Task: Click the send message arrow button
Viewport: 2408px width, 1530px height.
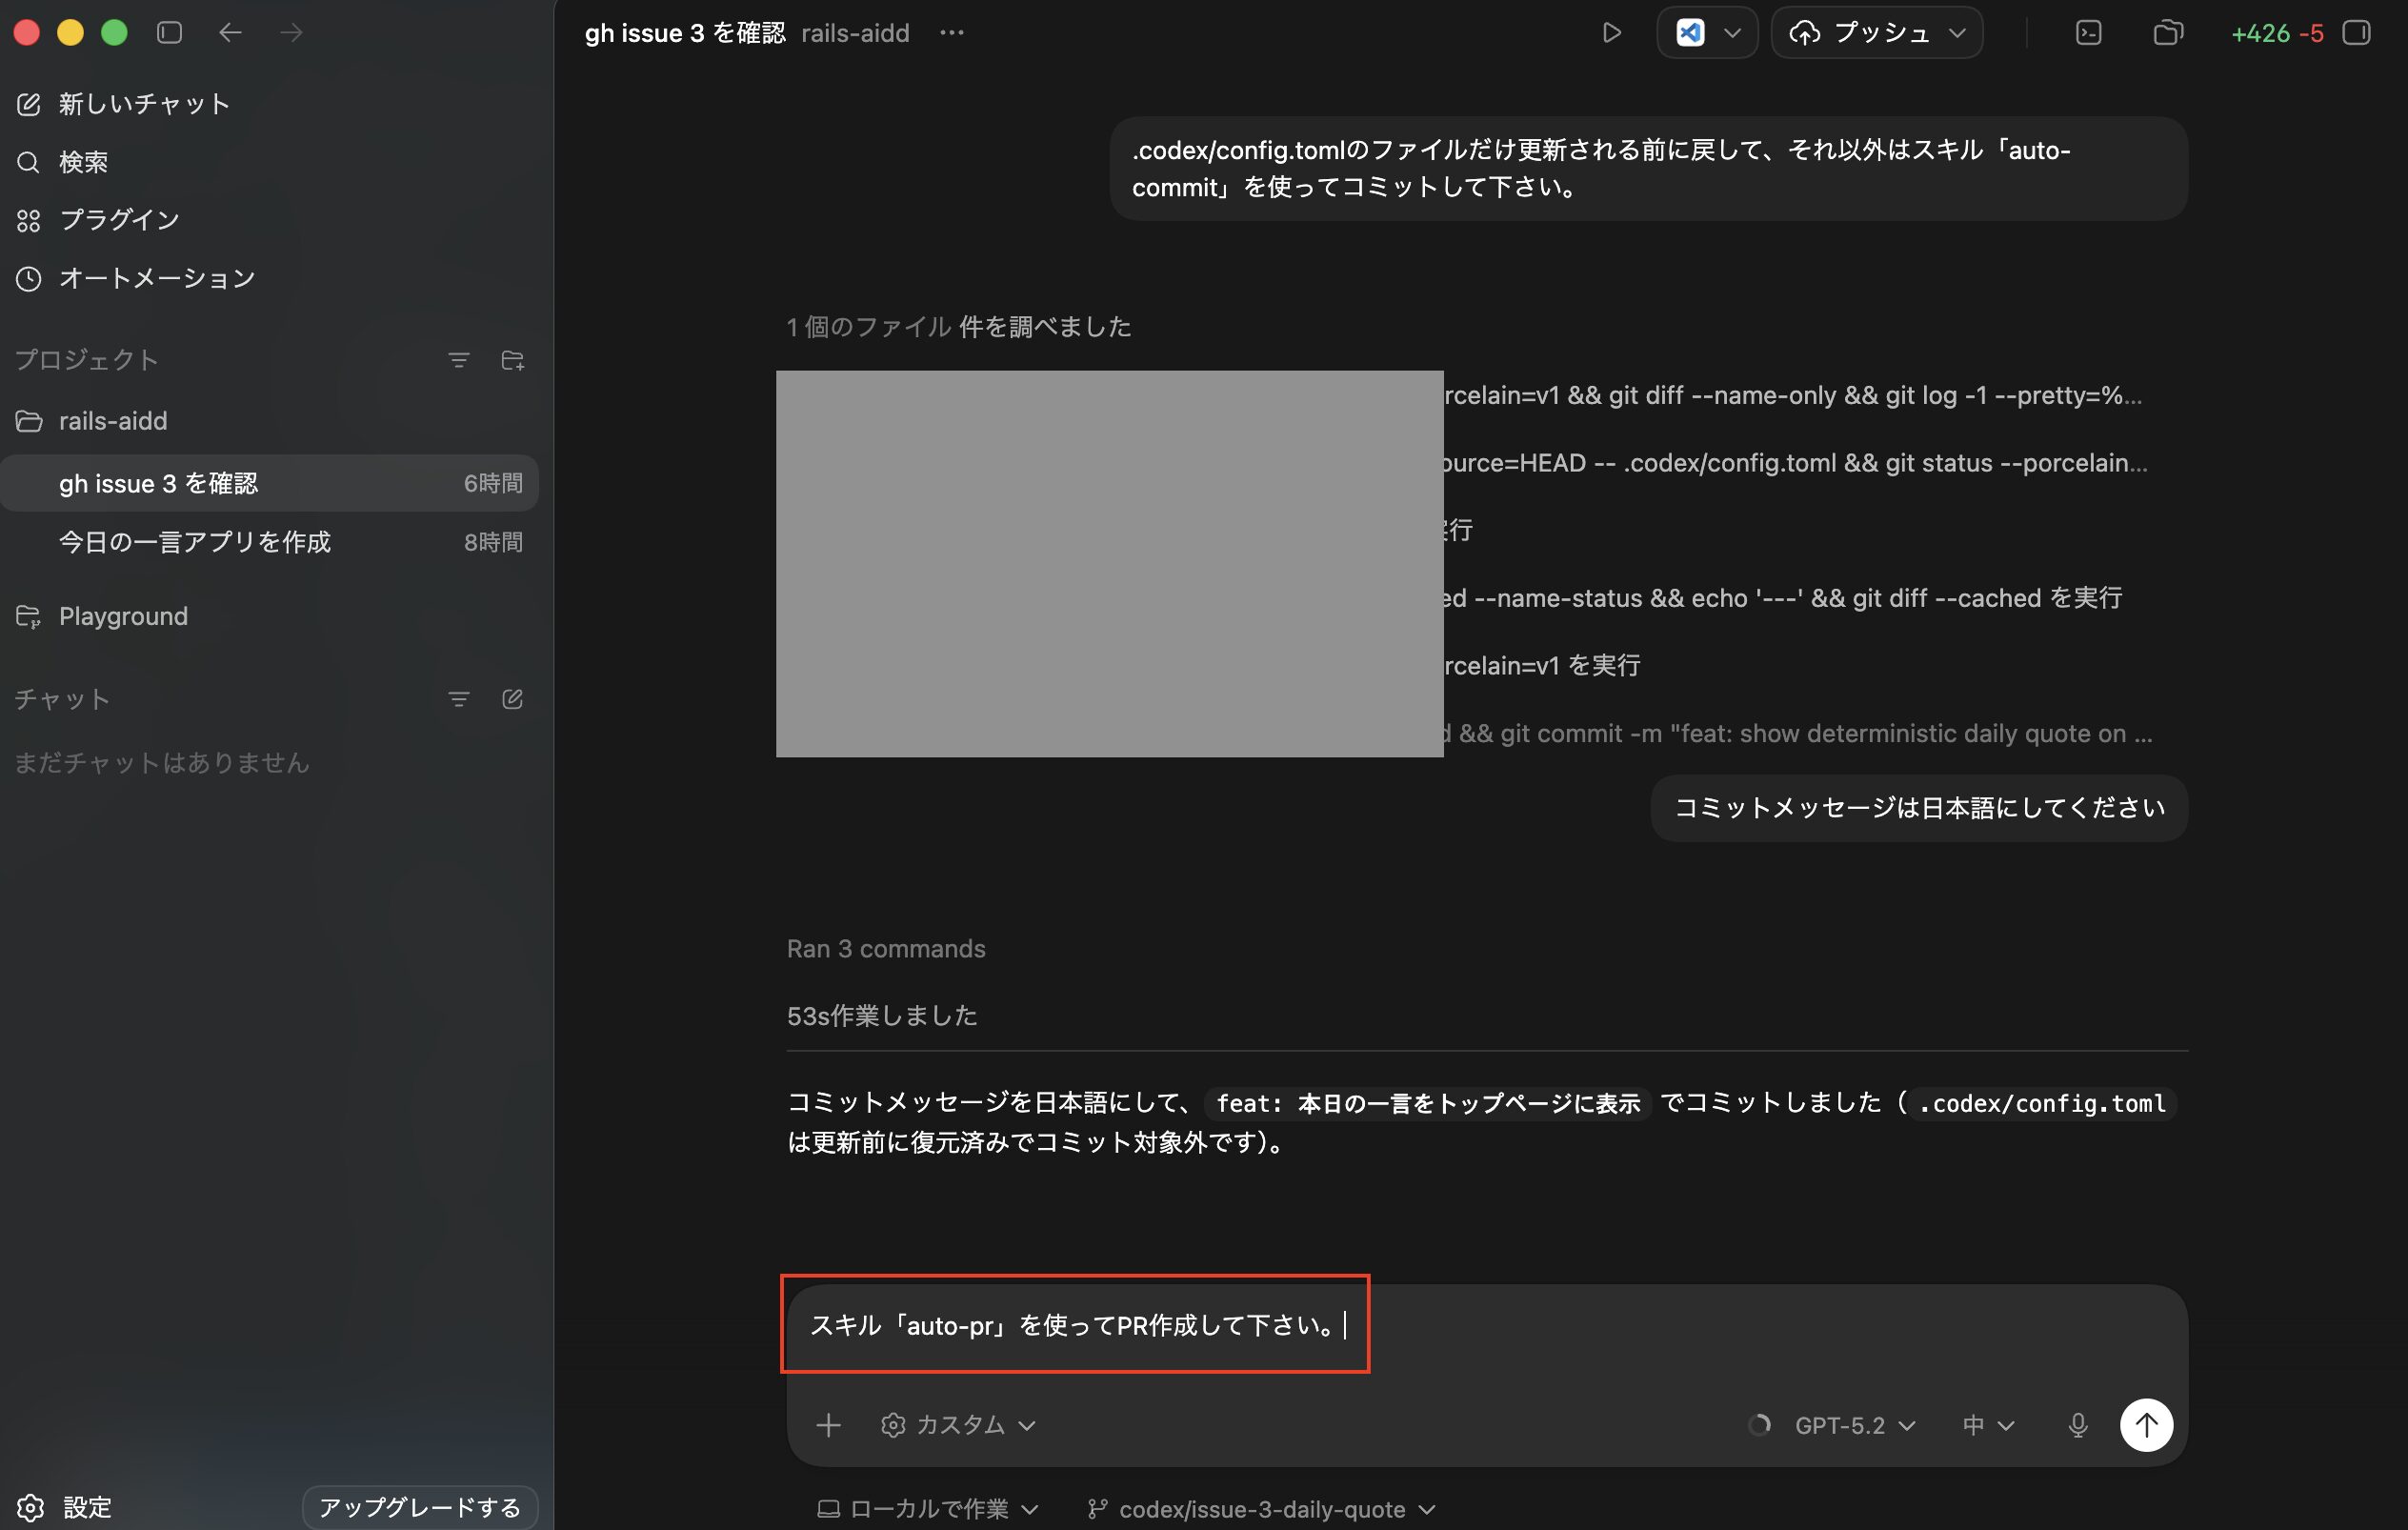Action: (2145, 1424)
